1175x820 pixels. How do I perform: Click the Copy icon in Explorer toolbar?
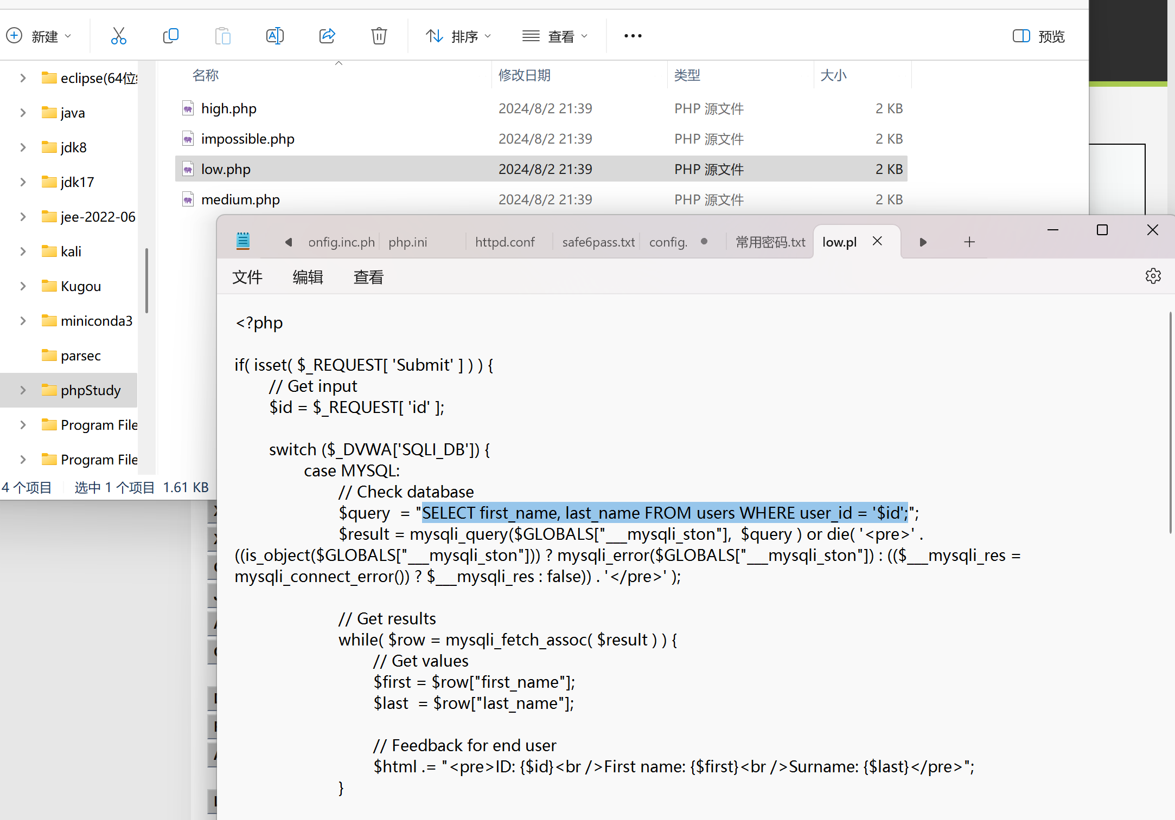tap(170, 36)
